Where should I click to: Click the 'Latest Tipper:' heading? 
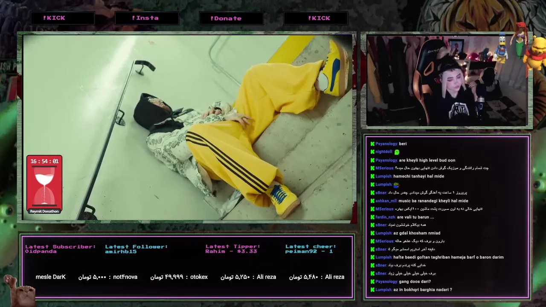pos(233,246)
